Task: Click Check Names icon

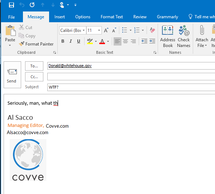Action: pyautogui.click(x=183, y=36)
